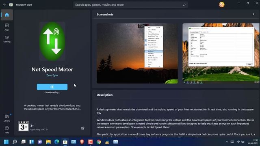Open the first screenshot with night sky
Screen dimensions: 260x146
137,53
